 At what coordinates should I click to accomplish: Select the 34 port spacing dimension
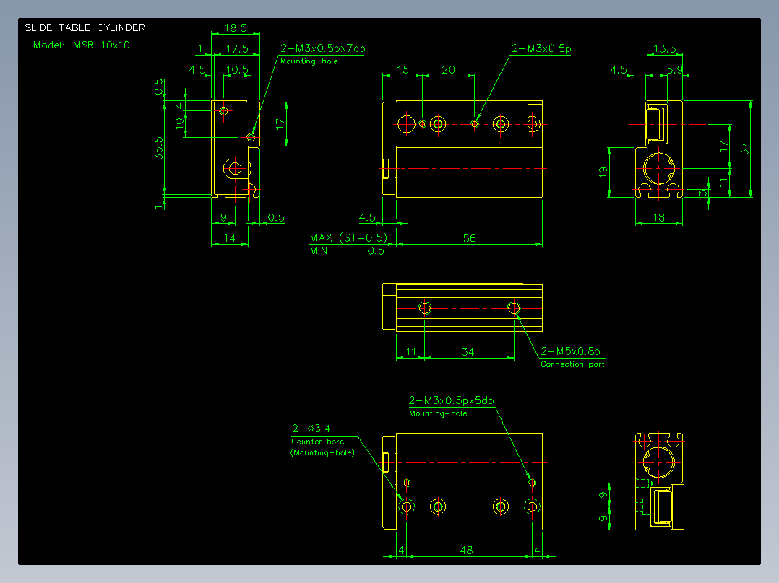point(468,352)
